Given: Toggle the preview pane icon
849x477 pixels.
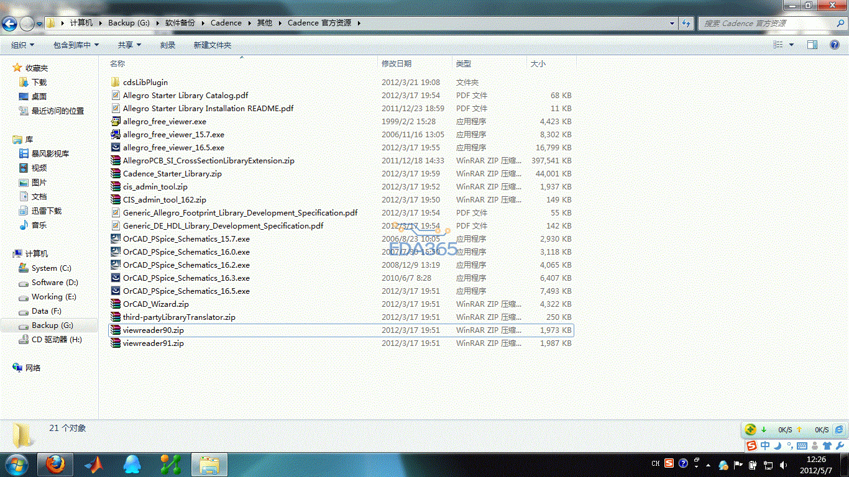Looking at the screenshot, I should coord(812,45).
